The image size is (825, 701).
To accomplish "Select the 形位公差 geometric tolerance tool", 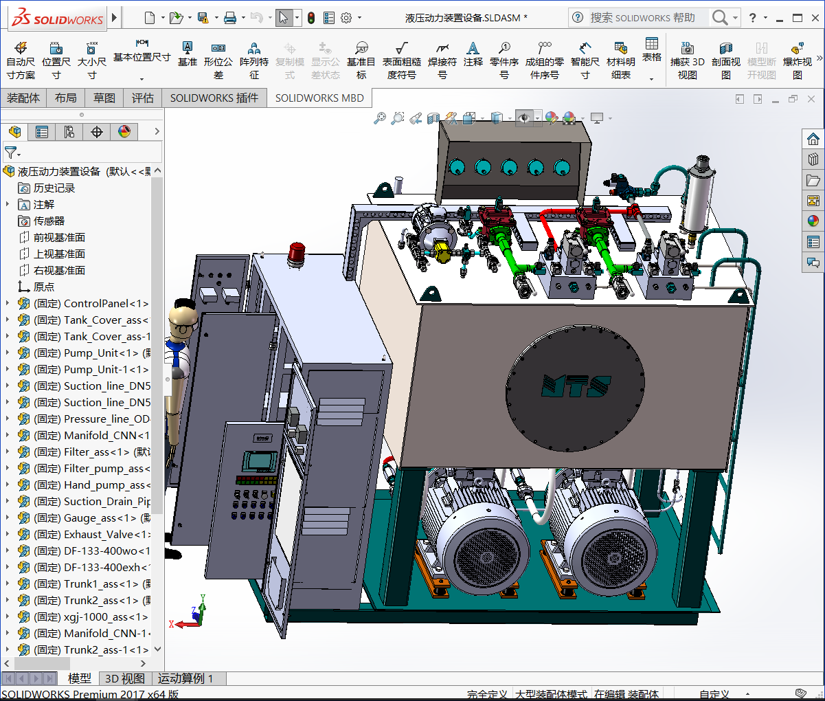I will point(218,60).
